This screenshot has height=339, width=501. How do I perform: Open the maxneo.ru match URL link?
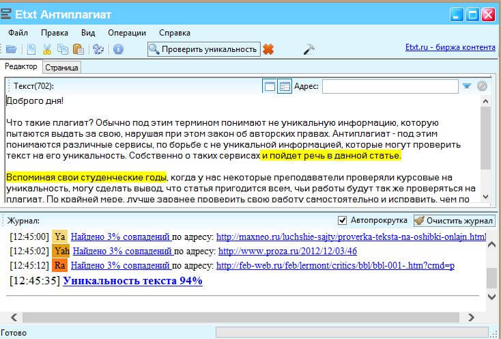click(351, 237)
